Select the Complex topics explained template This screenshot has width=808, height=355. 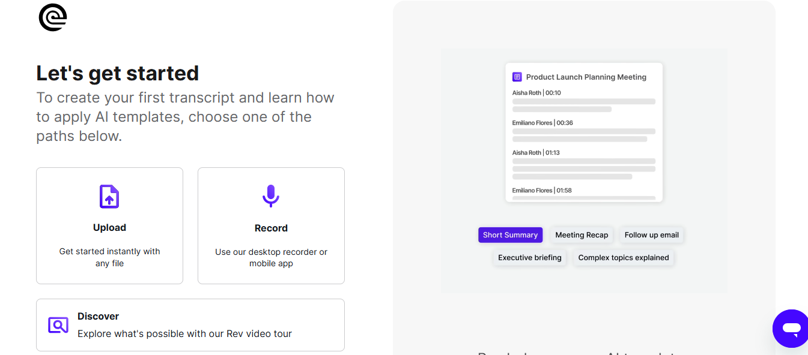pos(624,258)
